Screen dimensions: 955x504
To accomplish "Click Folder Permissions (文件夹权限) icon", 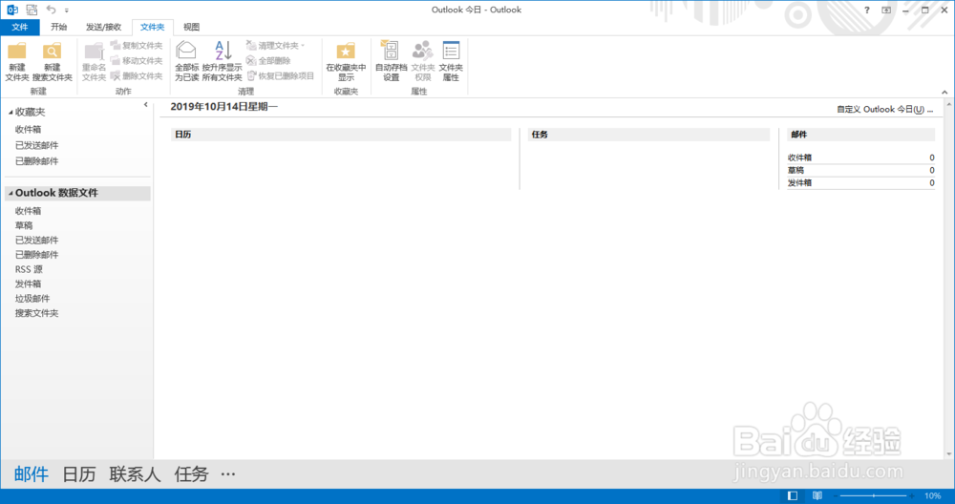I will pyautogui.click(x=423, y=50).
